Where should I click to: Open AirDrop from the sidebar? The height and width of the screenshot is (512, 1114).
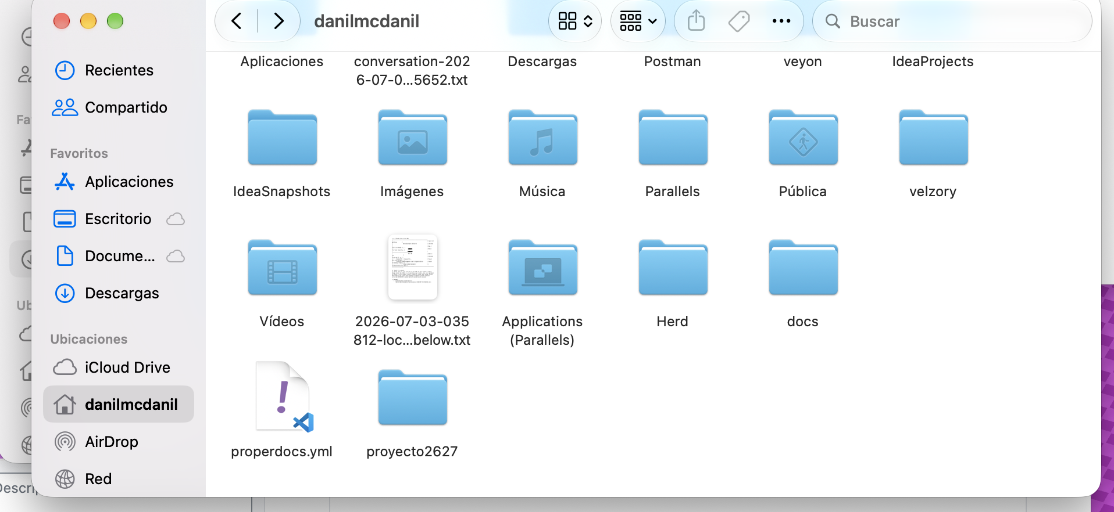click(x=119, y=442)
